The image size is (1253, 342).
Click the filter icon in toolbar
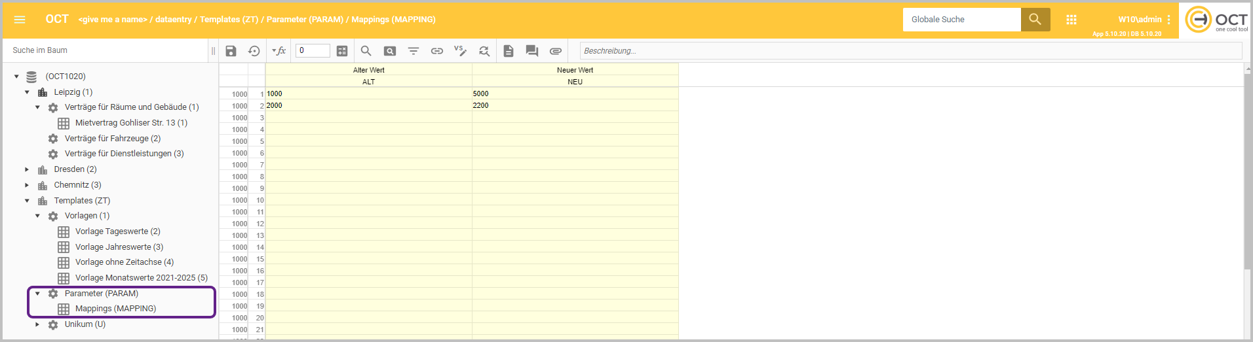point(414,51)
